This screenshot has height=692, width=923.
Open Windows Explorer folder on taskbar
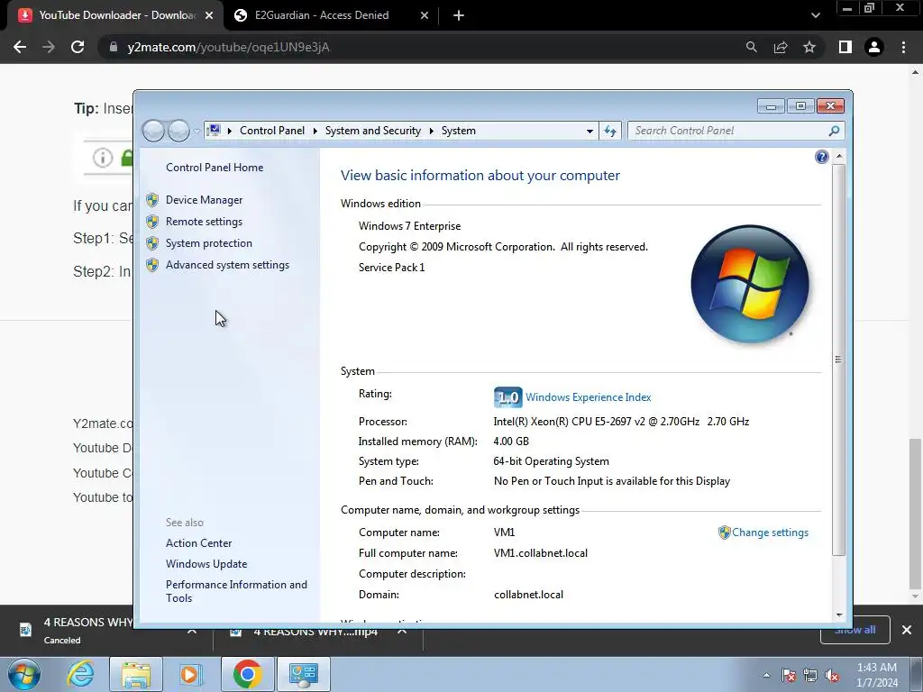(136, 674)
